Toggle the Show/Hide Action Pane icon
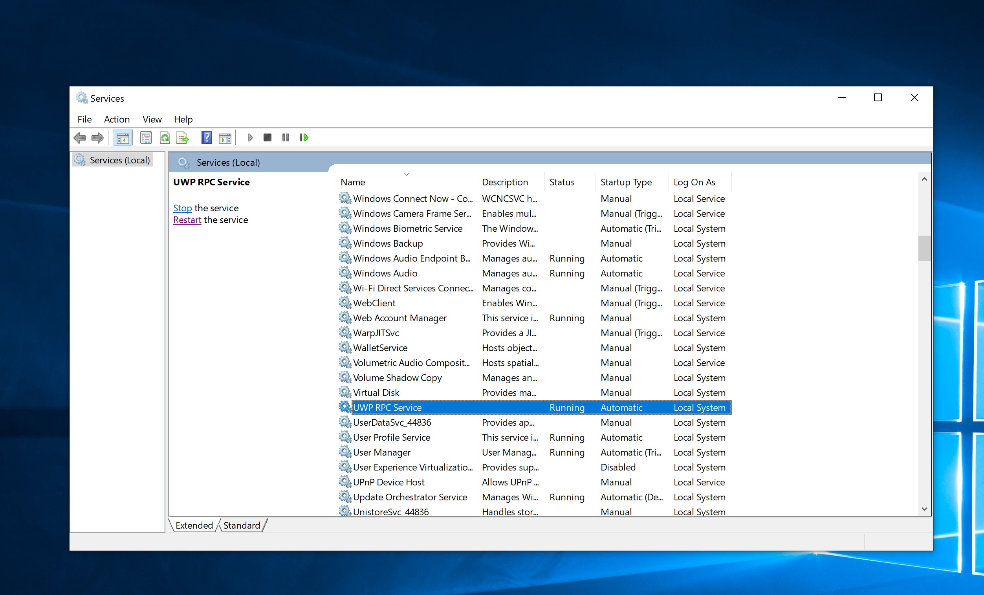The width and height of the screenshot is (984, 595). [225, 138]
